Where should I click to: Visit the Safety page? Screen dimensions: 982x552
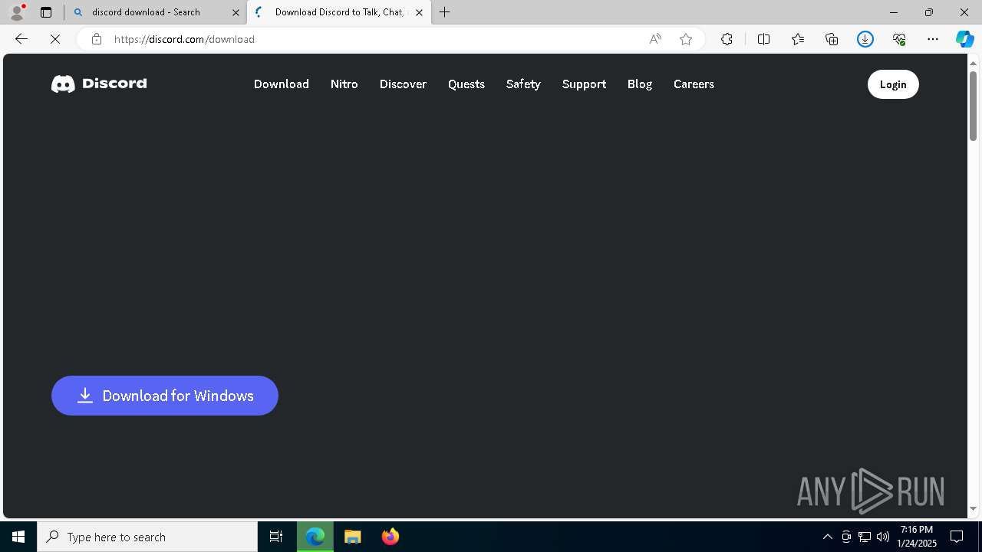pos(523,84)
